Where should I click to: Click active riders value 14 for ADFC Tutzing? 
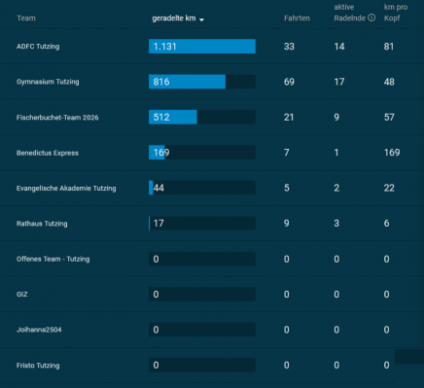[x=339, y=47]
